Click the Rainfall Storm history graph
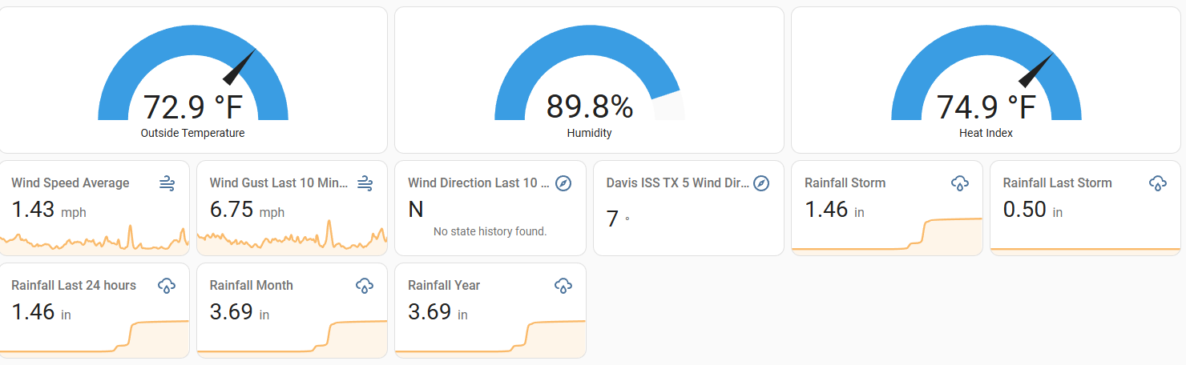Image resolution: width=1186 pixels, height=365 pixels. (887, 238)
